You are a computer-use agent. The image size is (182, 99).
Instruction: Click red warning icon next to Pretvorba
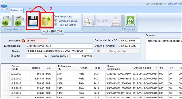coord(23,41)
